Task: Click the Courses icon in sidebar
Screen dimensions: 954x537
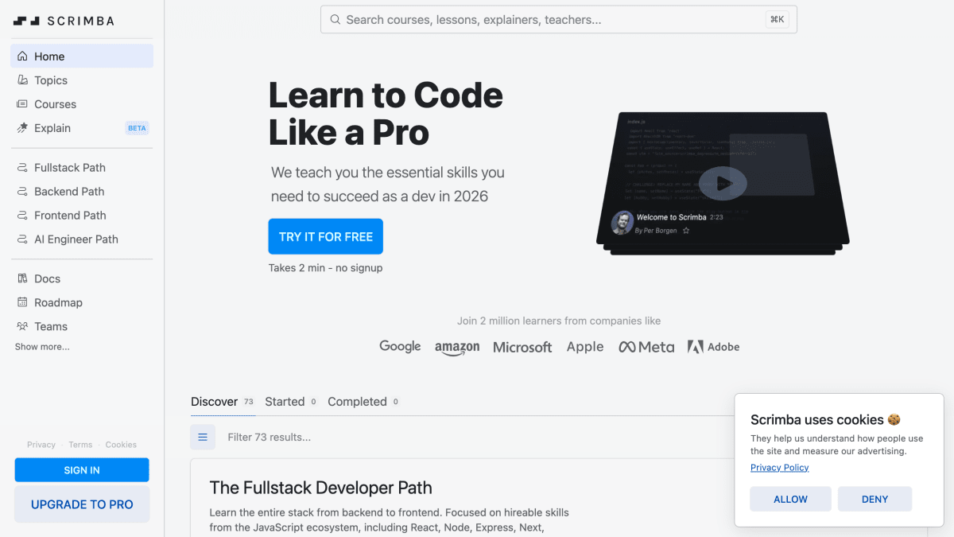Action: (22, 104)
